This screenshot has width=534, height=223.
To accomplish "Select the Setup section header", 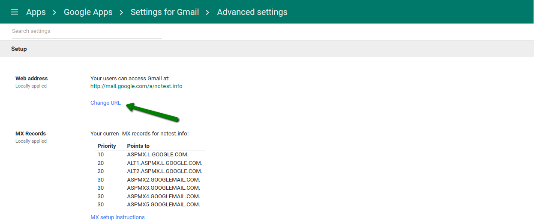I will click(x=267, y=49).
